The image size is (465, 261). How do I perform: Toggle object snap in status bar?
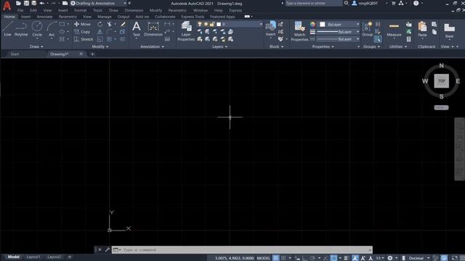click(333, 258)
